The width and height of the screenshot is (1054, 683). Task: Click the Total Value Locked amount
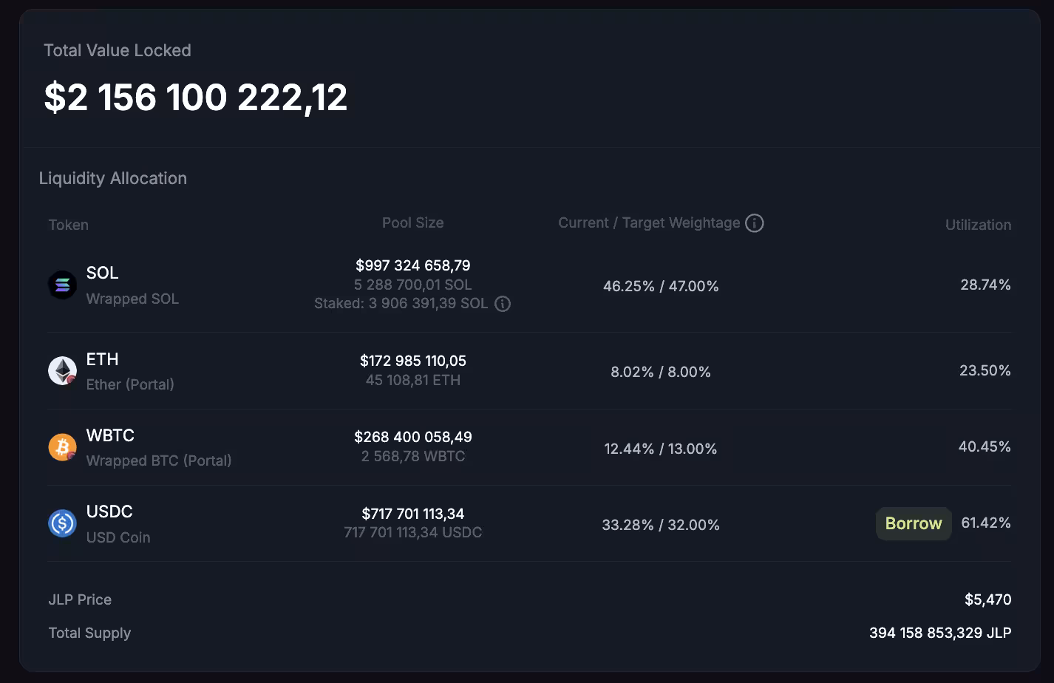point(196,98)
